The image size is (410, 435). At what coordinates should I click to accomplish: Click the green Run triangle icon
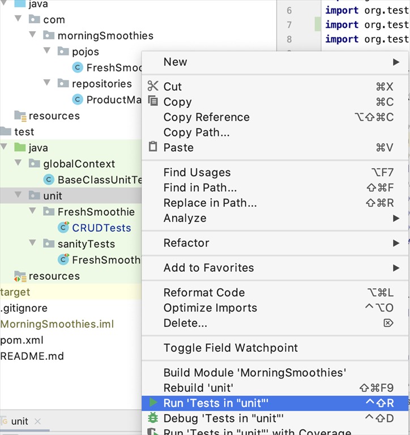[x=153, y=403]
